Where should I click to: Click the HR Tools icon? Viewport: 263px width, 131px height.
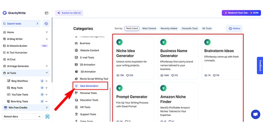[x=76, y=107]
